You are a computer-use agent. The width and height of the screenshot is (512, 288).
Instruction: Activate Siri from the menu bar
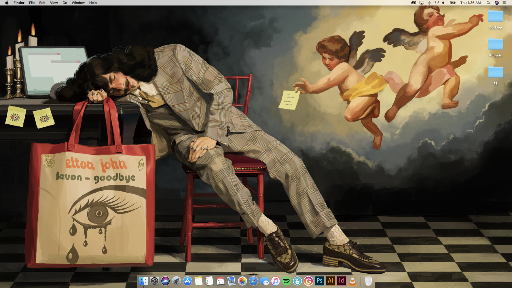click(496, 3)
